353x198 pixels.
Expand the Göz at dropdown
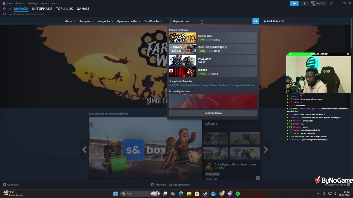tap(70, 21)
